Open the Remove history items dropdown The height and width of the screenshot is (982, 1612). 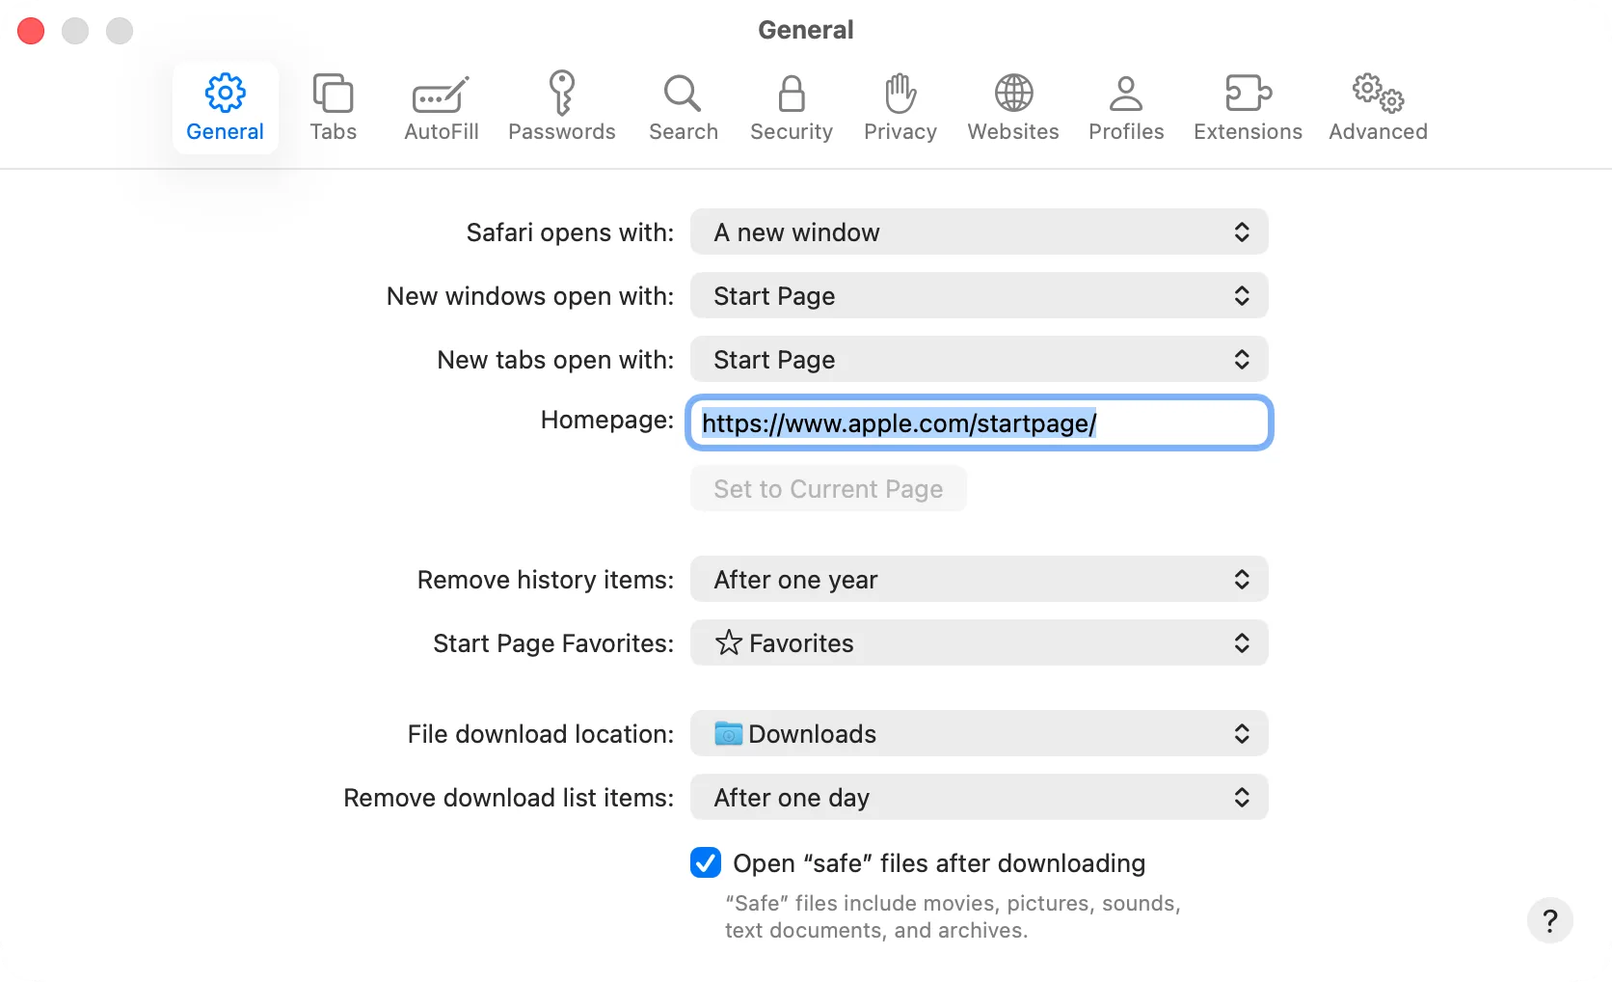click(x=979, y=580)
